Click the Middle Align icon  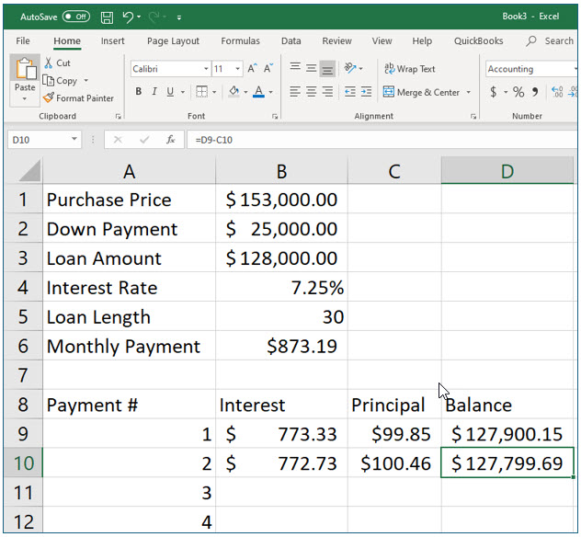click(312, 69)
